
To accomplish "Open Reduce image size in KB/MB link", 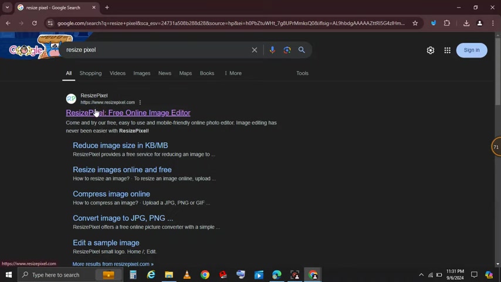I will 120,146.
